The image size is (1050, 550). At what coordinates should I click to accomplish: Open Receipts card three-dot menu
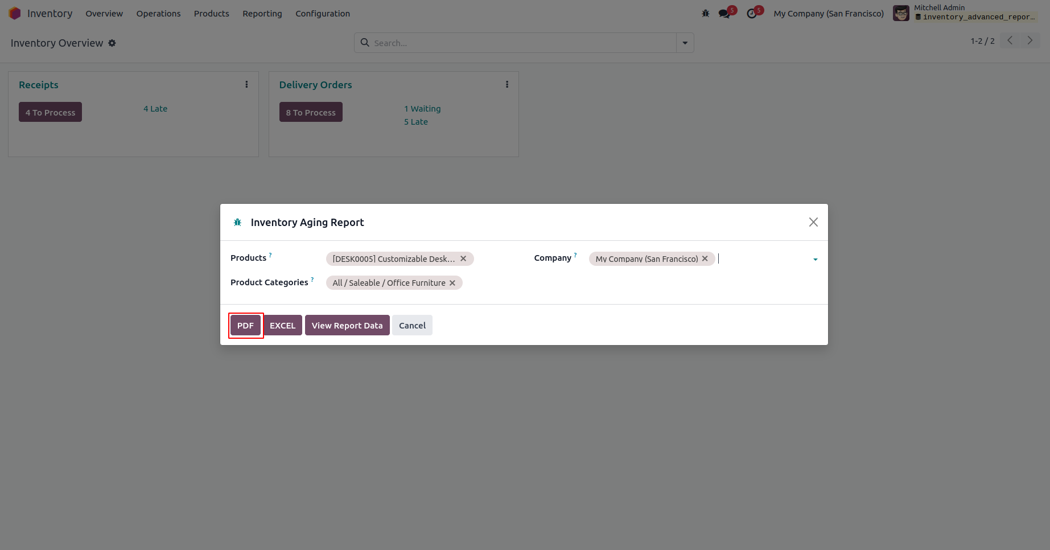[246, 85]
